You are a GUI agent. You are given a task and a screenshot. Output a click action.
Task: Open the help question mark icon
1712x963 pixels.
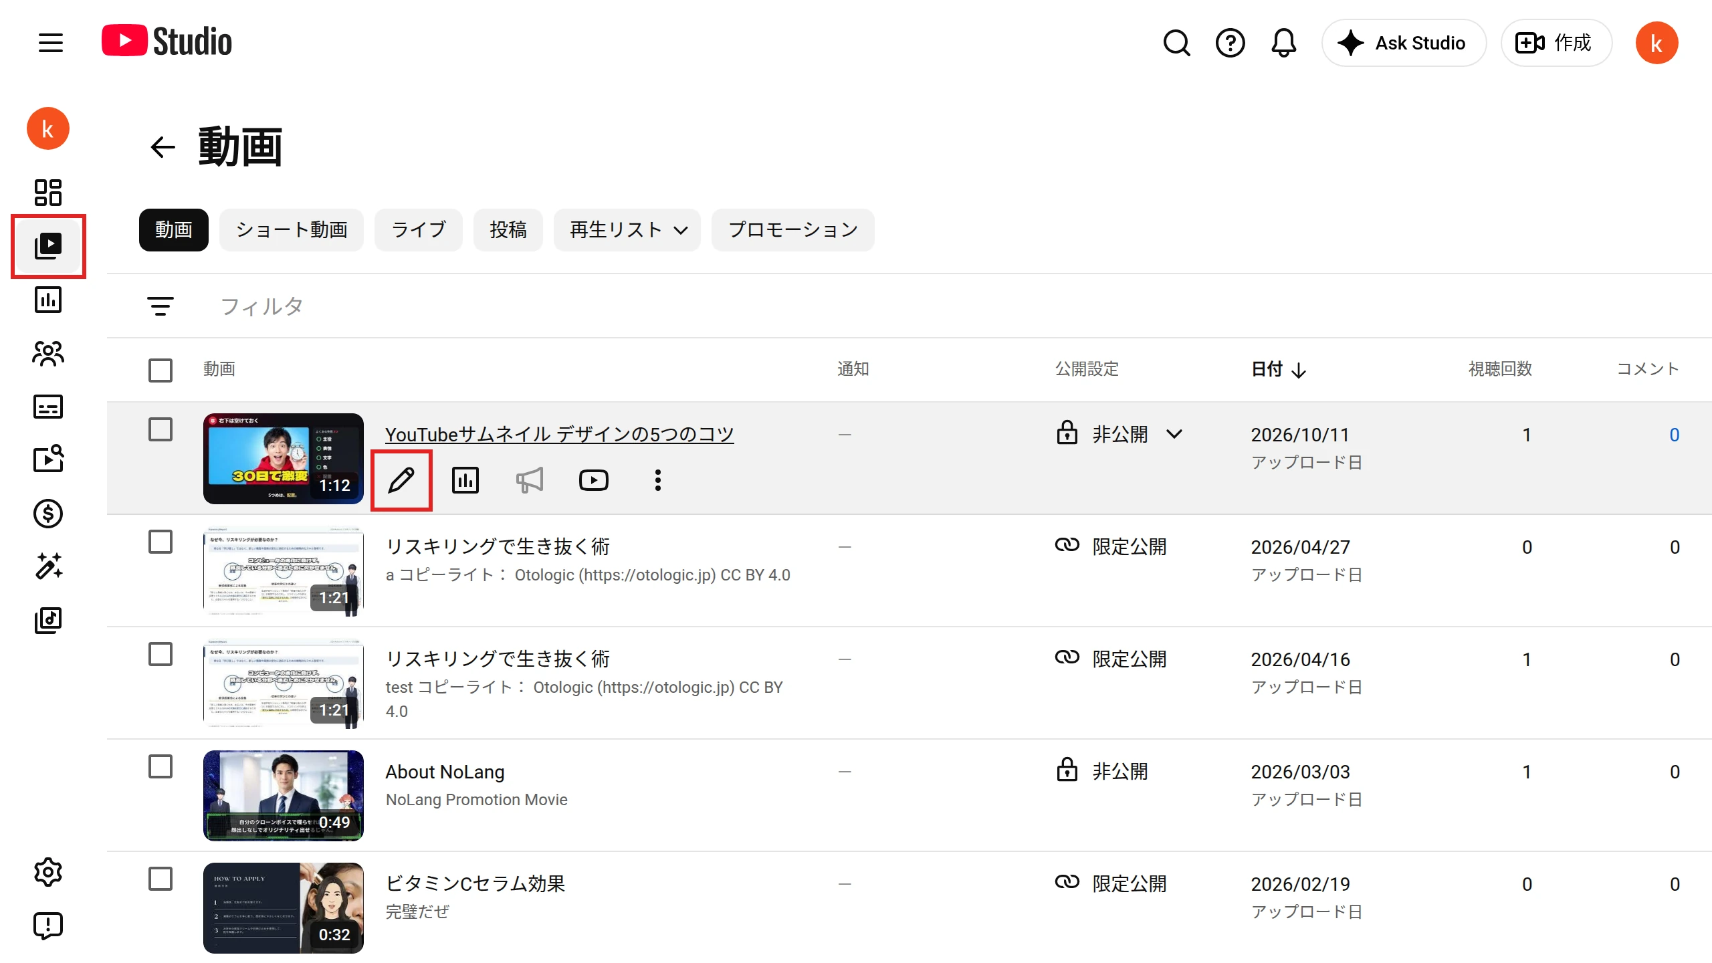(x=1230, y=43)
